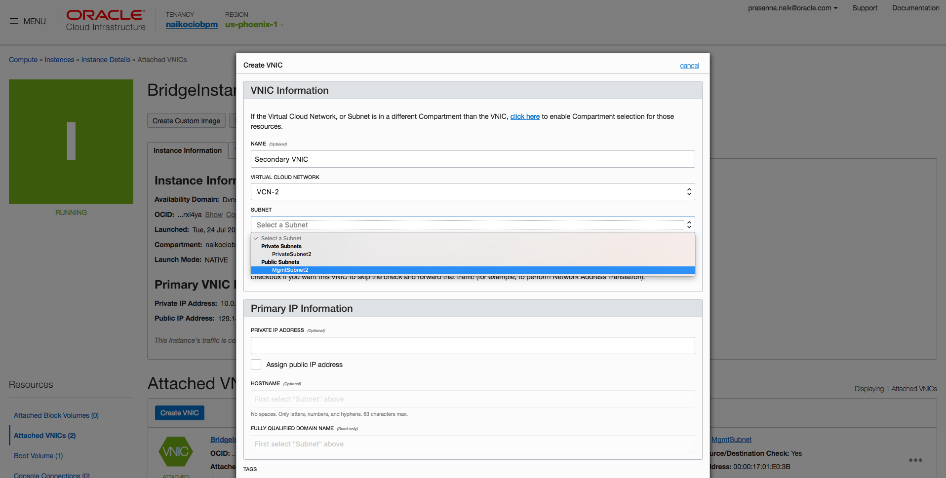The image size is (946, 478).
Task: Click the Create VNIC button
Action: click(x=179, y=413)
